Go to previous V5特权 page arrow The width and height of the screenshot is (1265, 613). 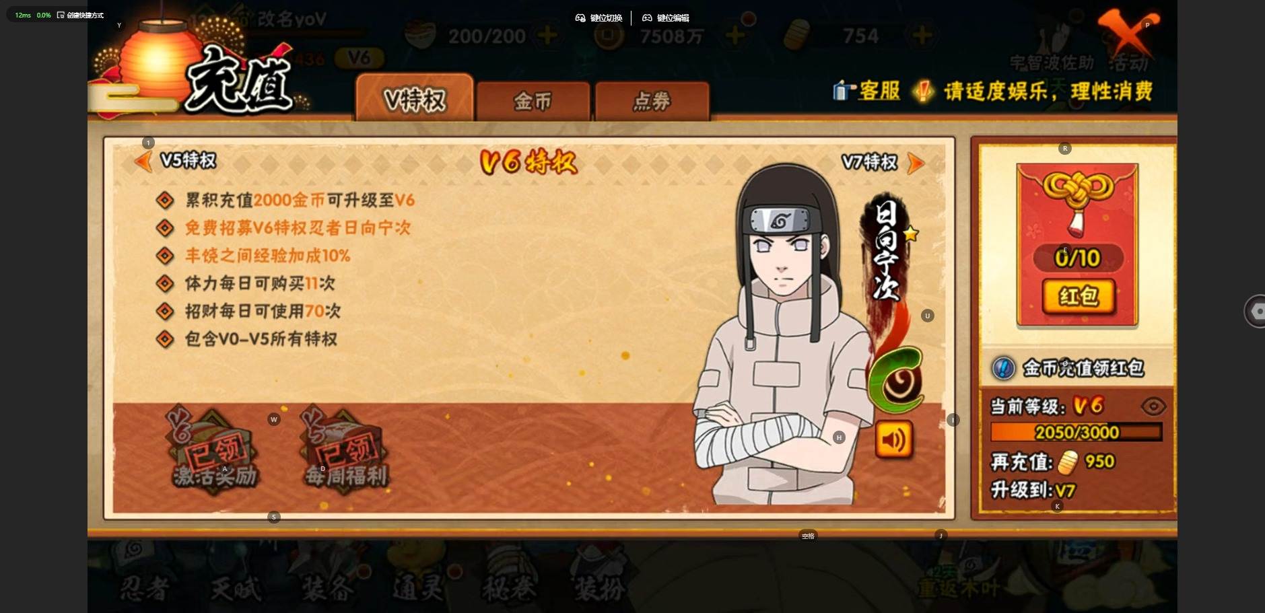[143, 161]
